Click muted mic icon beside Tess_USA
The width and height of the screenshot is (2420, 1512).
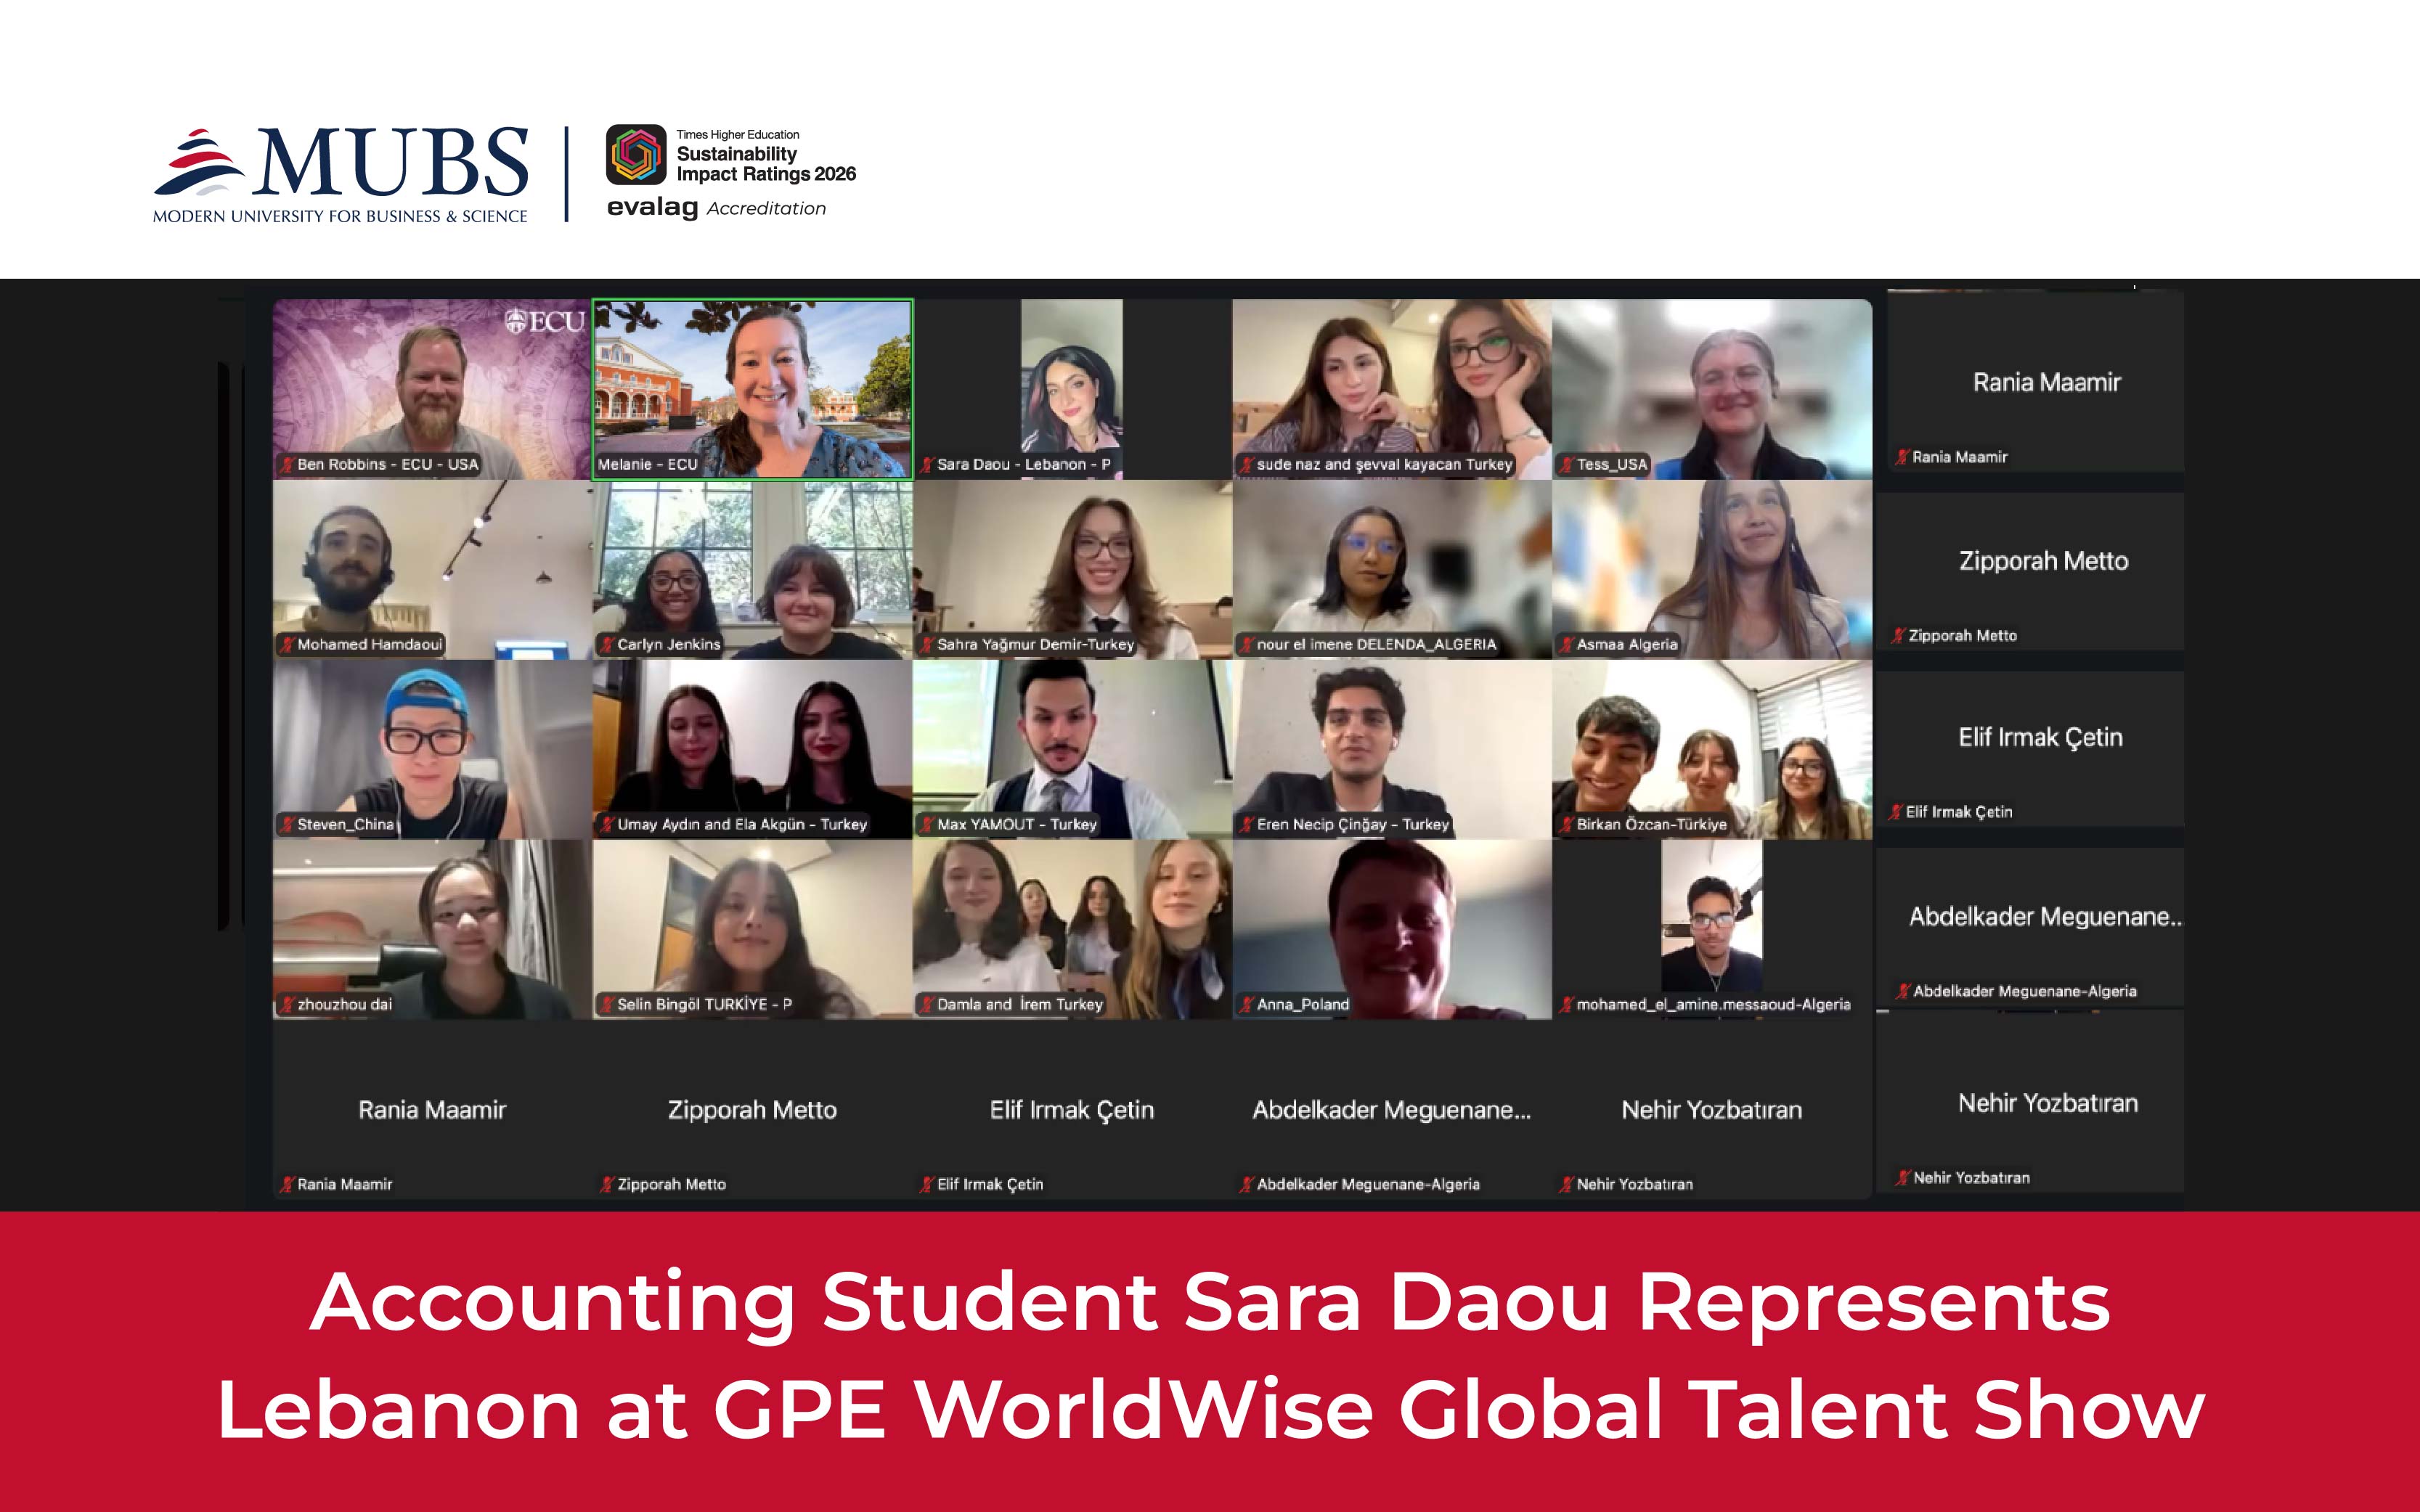coord(1567,464)
